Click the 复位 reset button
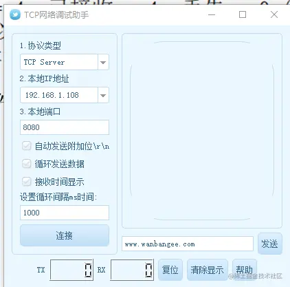 tap(170, 270)
